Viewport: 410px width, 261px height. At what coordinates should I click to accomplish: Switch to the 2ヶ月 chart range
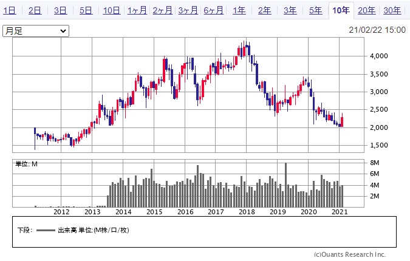pos(162,10)
